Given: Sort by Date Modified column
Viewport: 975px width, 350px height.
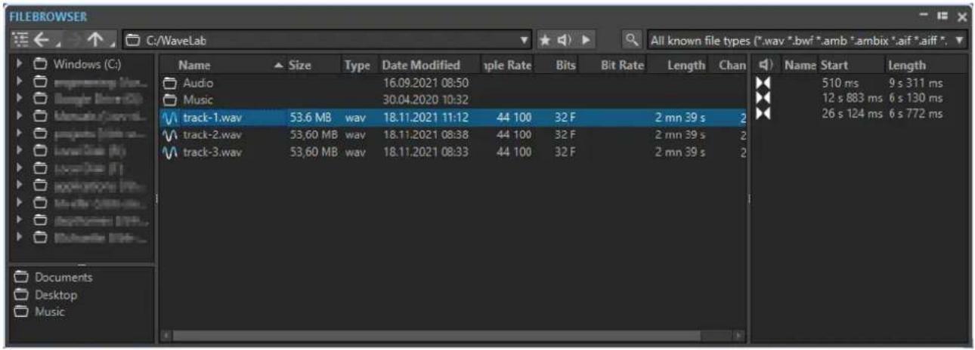Looking at the screenshot, I should [x=421, y=66].
